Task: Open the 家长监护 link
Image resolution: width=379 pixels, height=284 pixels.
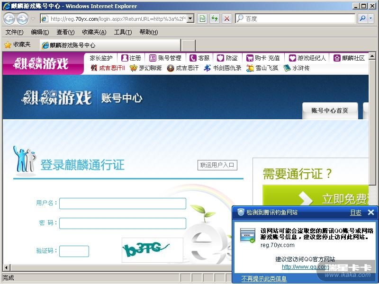Action: click(x=101, y=58)
